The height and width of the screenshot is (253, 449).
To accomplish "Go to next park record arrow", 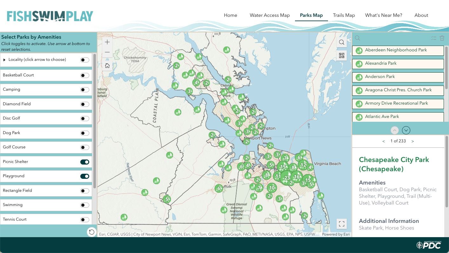I will 412,141.
